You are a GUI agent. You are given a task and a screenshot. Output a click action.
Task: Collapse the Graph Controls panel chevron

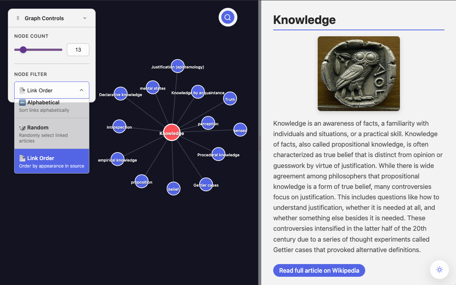point(85,18)
